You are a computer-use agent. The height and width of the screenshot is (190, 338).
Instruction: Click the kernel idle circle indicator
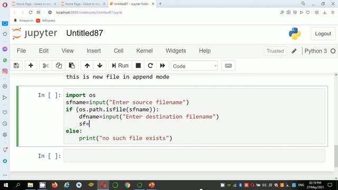(333, 51)
